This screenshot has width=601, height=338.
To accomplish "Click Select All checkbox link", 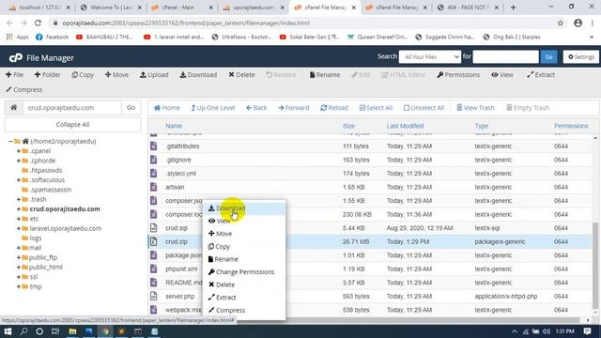I will click(376, 108).
